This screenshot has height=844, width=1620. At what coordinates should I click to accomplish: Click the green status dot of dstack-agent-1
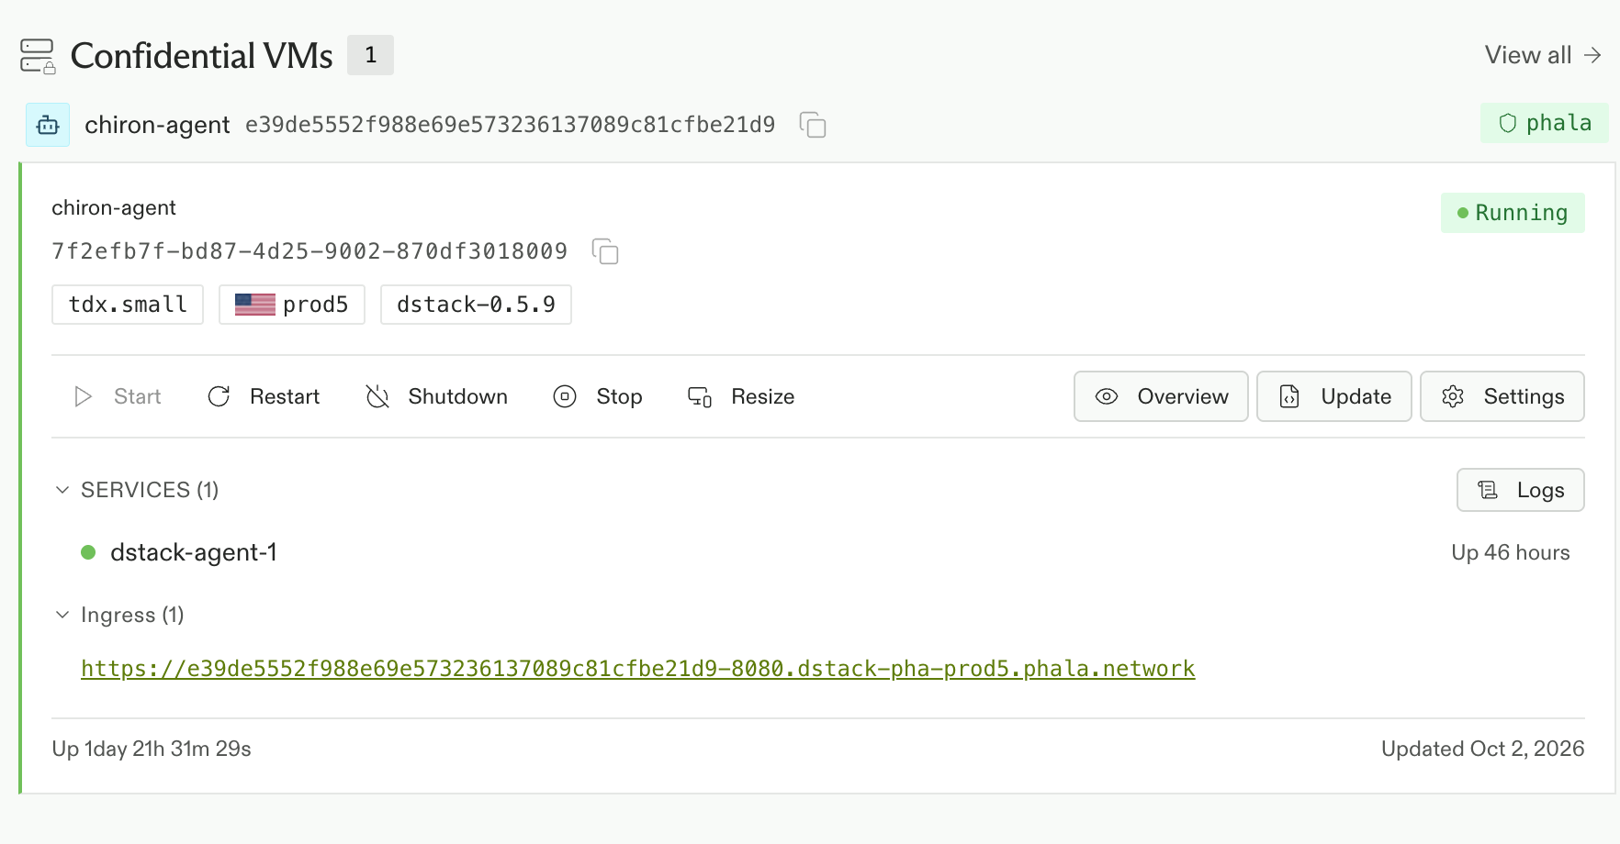88,552
